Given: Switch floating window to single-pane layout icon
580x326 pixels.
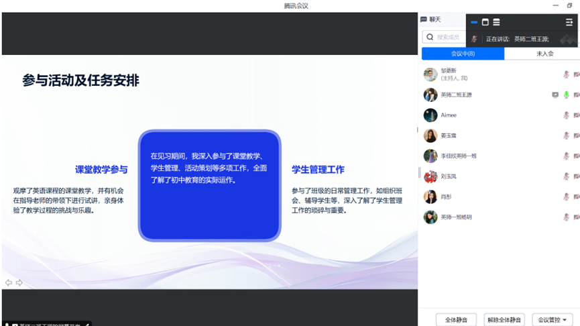Looking at the screenshot, I should (485, 22).
